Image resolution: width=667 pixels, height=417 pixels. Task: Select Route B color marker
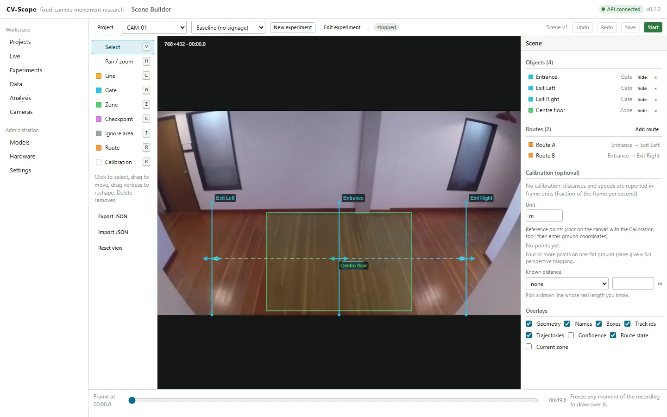[x=531, y=156]
